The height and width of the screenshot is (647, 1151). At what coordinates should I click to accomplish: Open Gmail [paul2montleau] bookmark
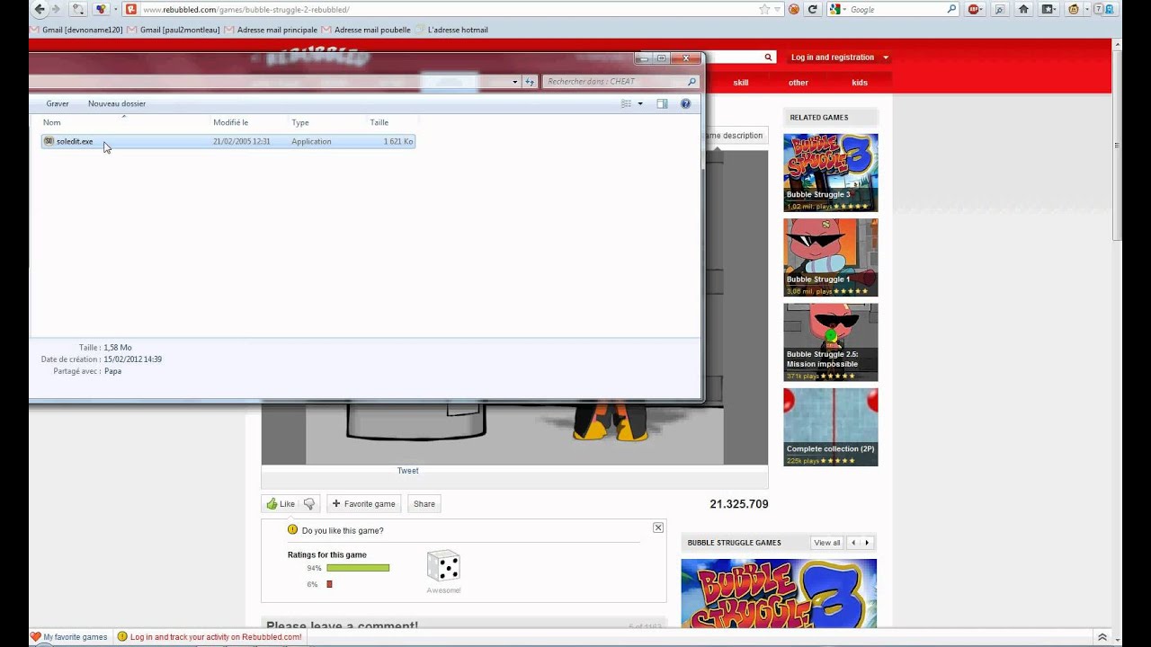pos(174,30)
